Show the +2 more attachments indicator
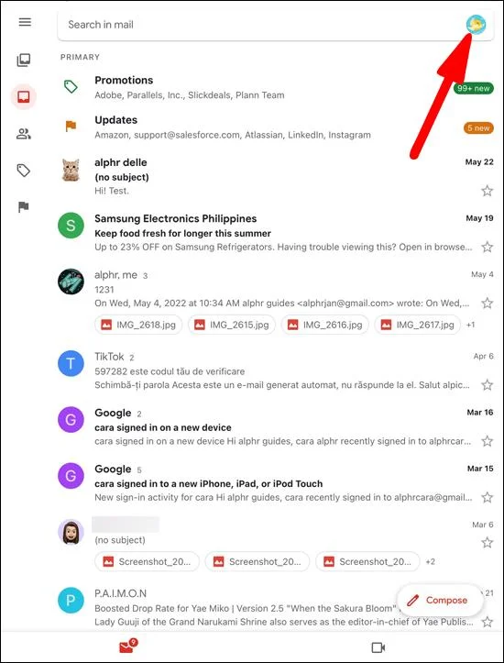The image size is (504, 663). tap(430, 562)
